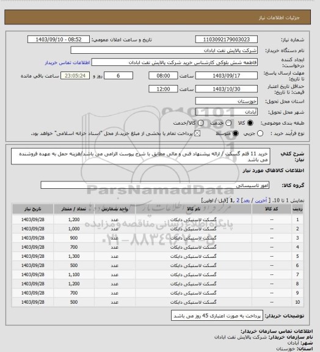Viewport: 320px width, 352px height.
Task: Choose the متوسط purchase type radio
Action: [235, 133]
